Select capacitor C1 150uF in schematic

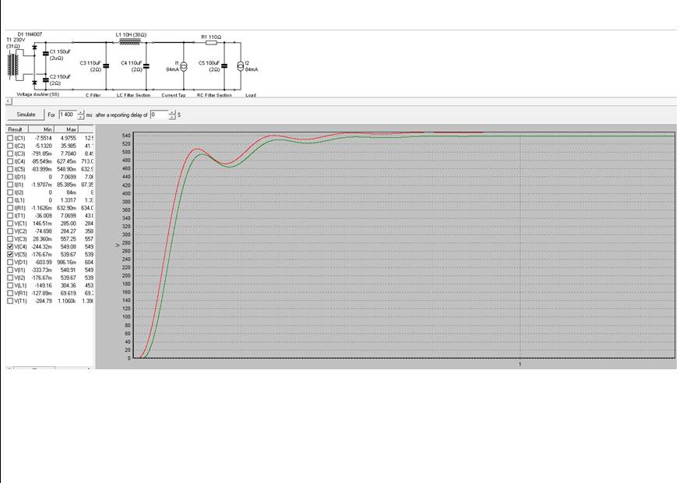tap(46, 54)
